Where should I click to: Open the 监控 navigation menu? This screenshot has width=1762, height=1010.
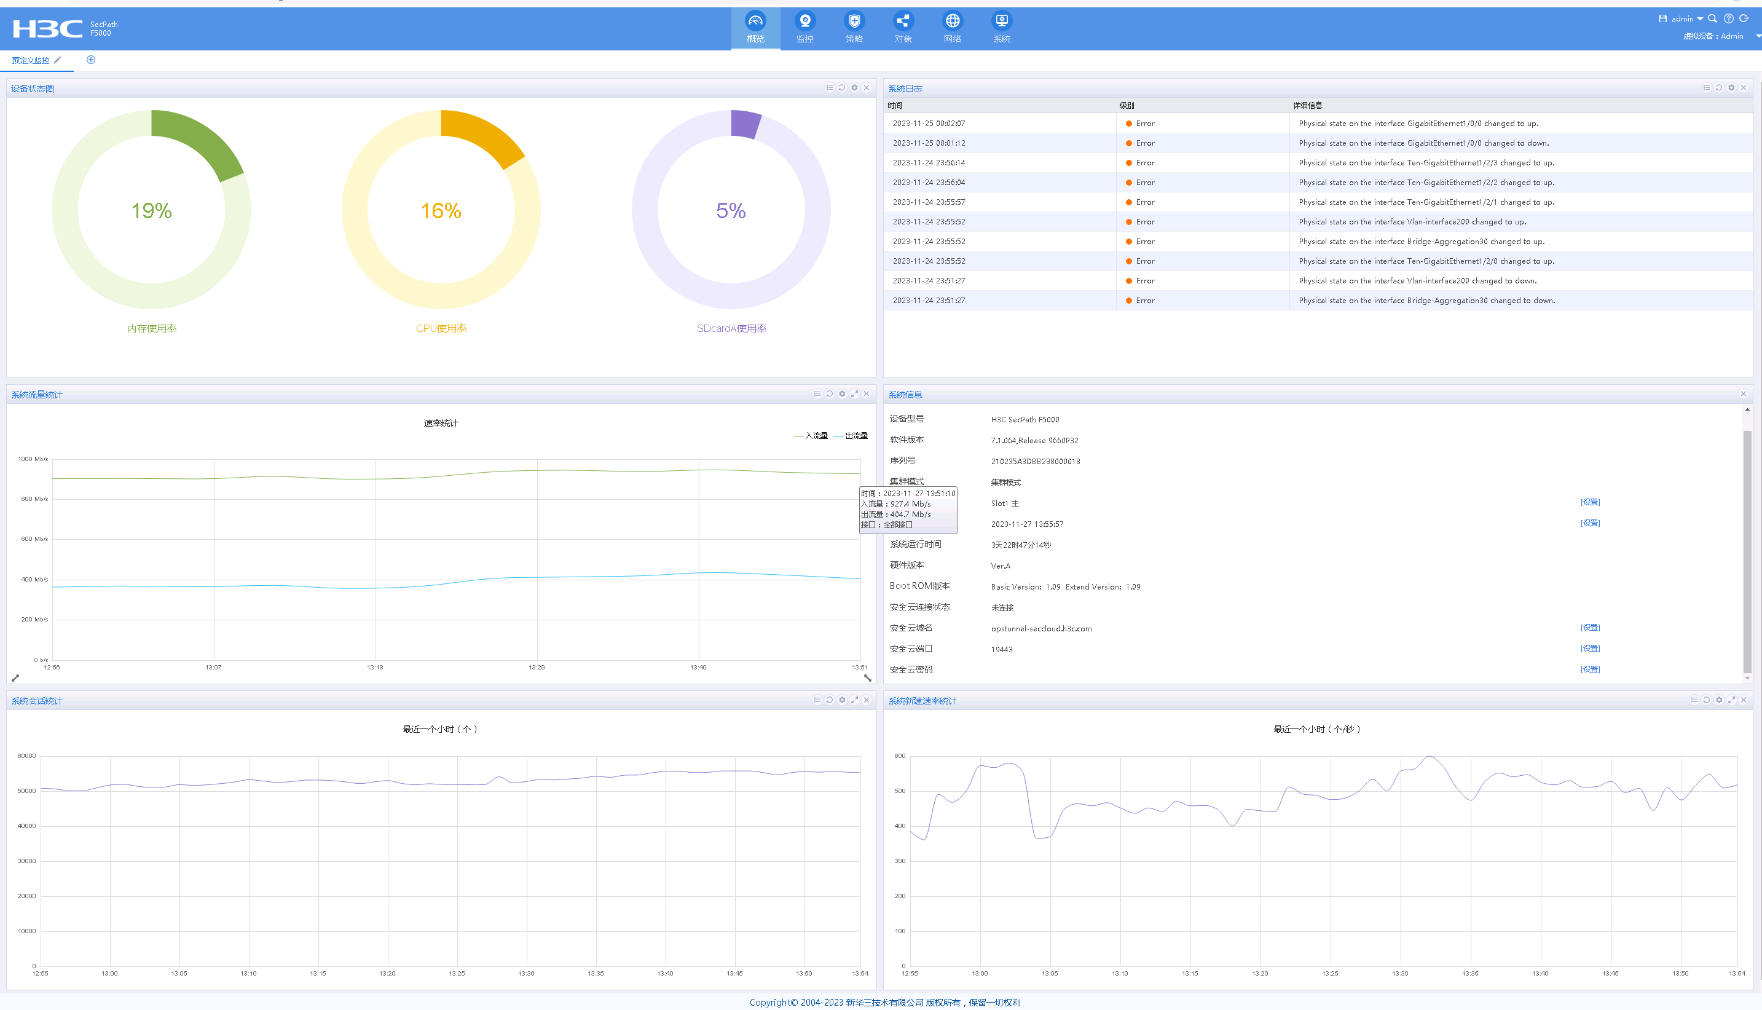[x=804, y=28]
